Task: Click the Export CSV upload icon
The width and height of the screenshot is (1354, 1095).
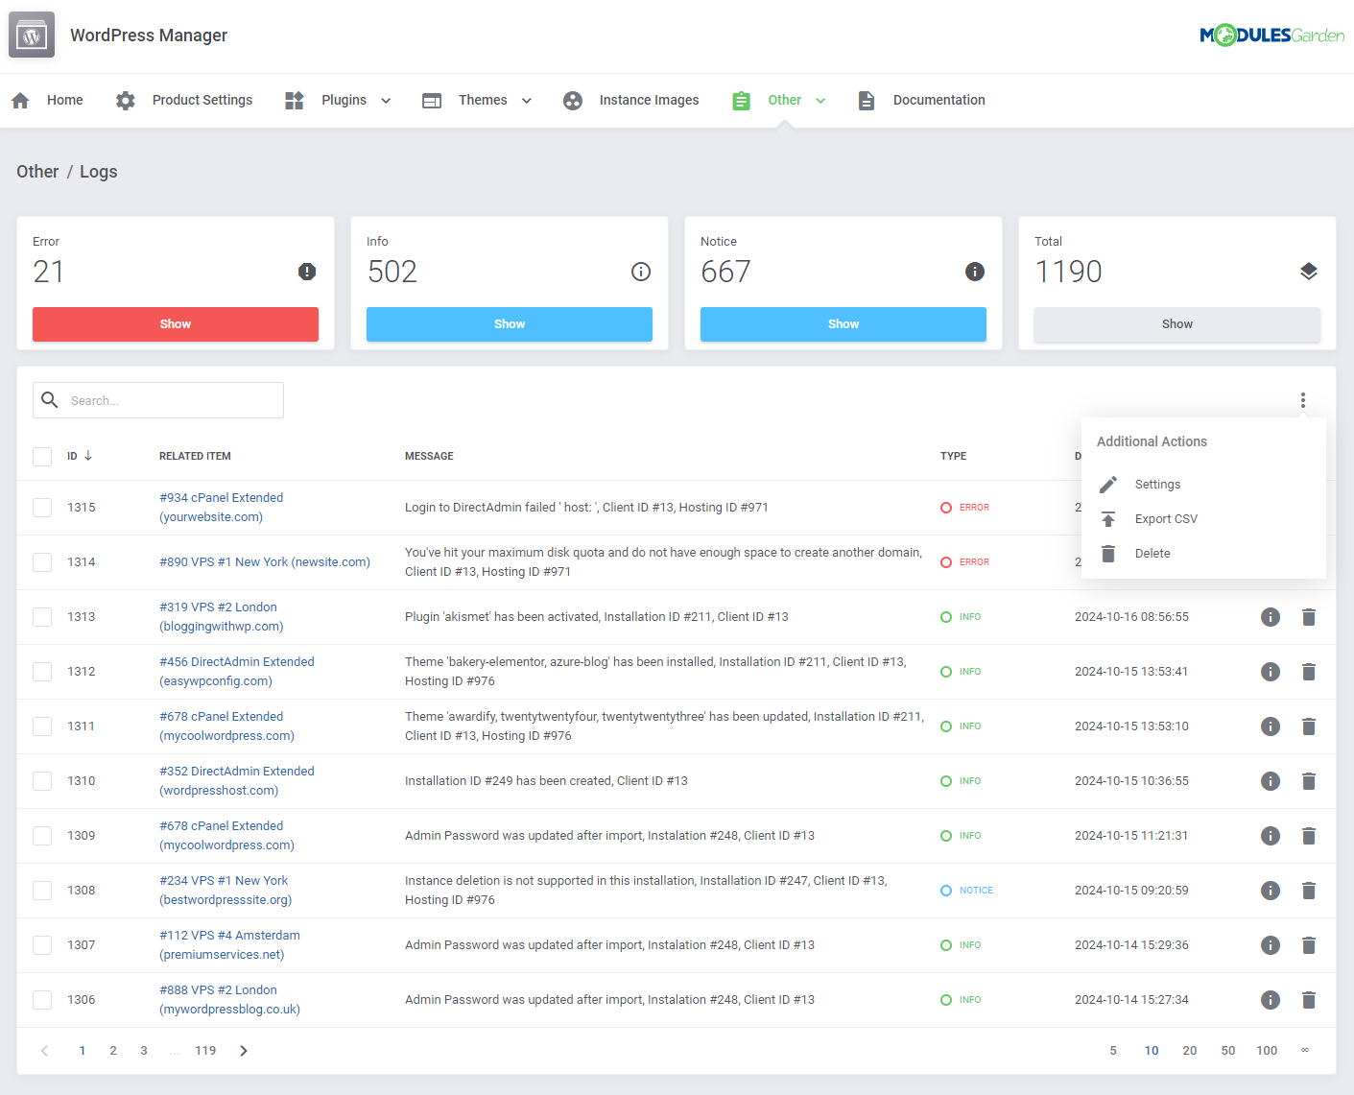Action: [1108, 518]
